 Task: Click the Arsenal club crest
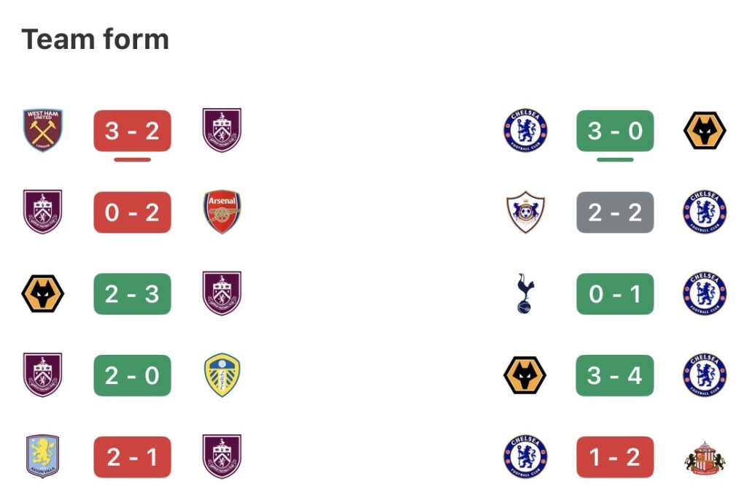pos(222,212)
